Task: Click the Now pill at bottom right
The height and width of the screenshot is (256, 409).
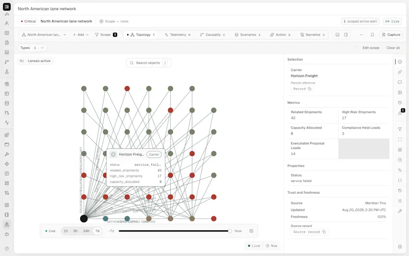Action: (271, 246)
